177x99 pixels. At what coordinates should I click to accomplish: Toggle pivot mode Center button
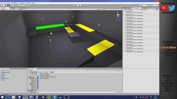[x=21, y=5]
